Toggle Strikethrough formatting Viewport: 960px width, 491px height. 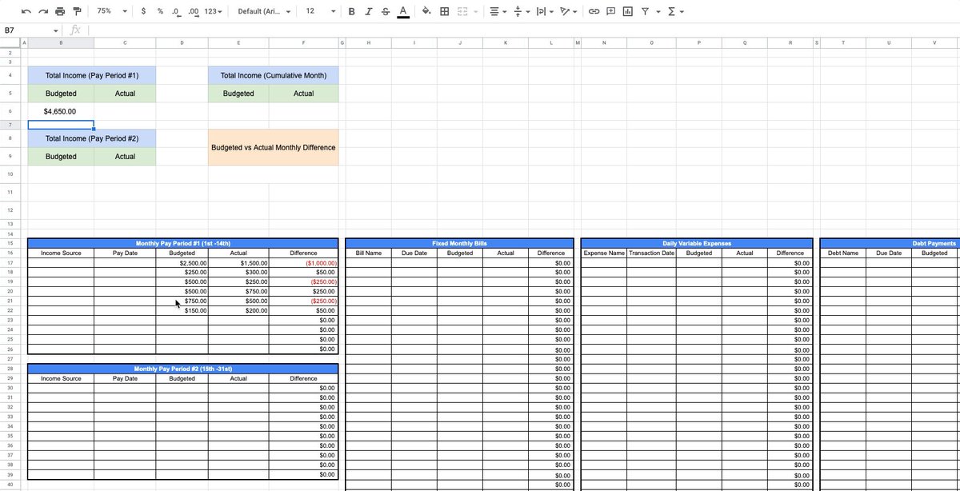pos(386,11)
